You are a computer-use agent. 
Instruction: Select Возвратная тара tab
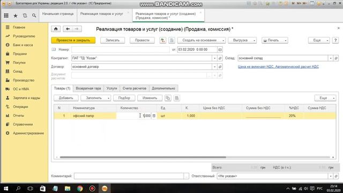88,88
